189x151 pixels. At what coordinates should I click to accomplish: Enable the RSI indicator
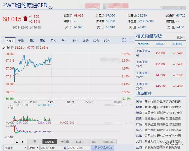click(x=94, y=142)
